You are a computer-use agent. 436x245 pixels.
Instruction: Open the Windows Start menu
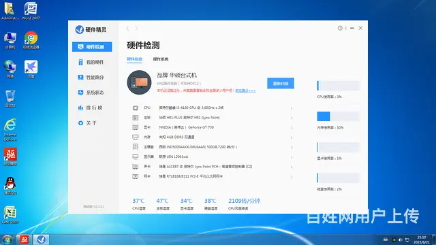point(7,240)
